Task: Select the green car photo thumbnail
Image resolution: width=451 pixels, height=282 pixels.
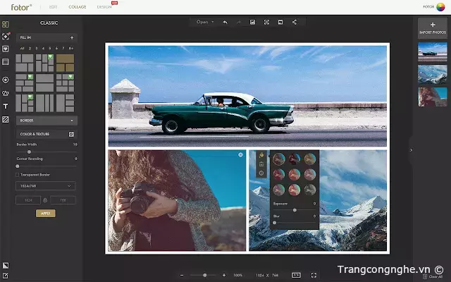Action: pyautogui.click(x=432, y=52)
